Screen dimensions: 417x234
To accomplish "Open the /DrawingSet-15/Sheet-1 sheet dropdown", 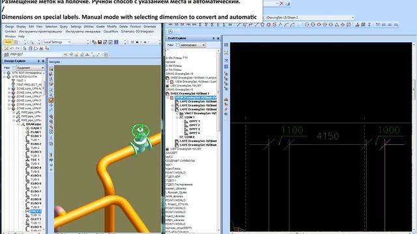I will click(x=309, y=18).
